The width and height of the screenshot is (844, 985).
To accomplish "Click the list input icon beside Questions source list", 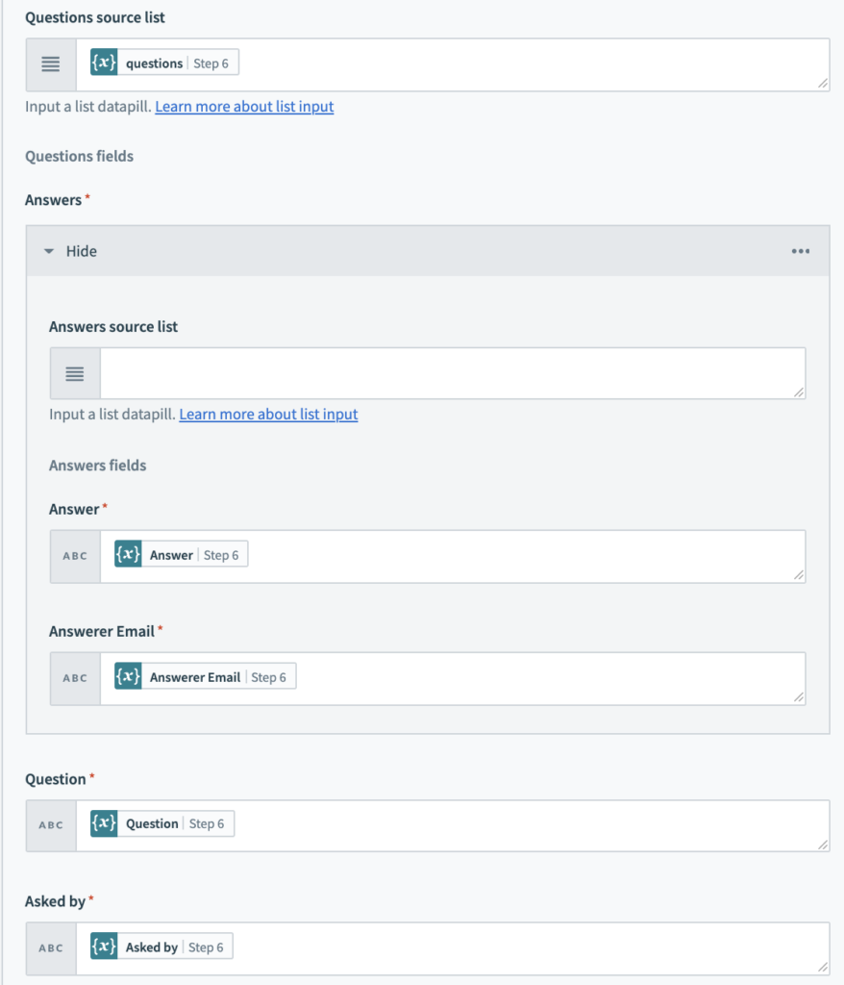I will click(50, 64).
